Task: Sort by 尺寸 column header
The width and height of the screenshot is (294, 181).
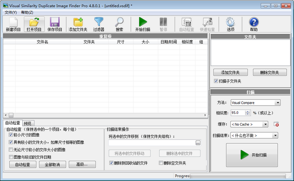Action: 121,42
